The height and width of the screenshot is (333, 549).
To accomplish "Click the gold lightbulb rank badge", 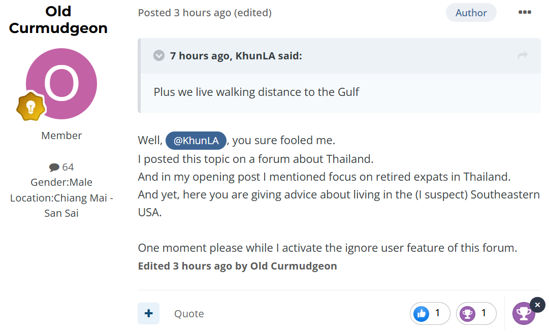I will click(31, 106).
